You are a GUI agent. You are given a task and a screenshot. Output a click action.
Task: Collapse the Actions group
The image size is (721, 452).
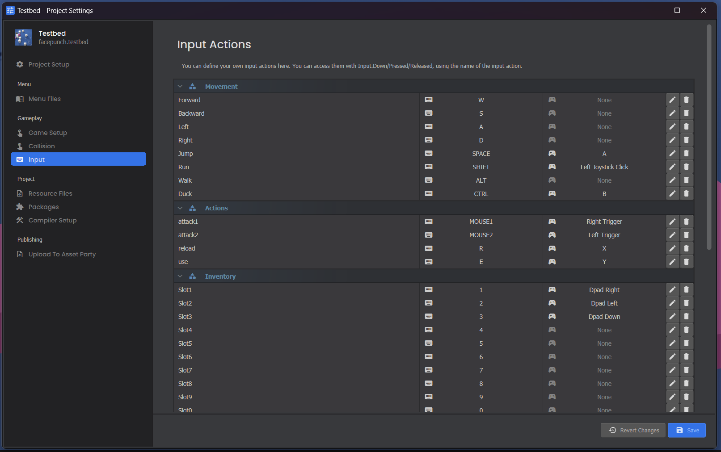click(180, 208)
